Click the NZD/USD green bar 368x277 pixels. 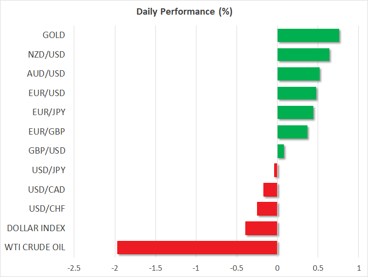click(x=303, y=55)
